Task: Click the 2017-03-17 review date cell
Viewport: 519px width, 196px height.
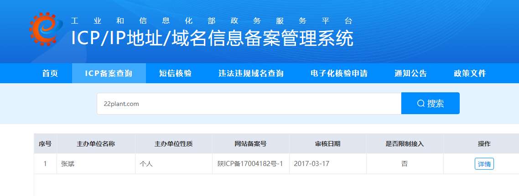Action: click(311, 164)
